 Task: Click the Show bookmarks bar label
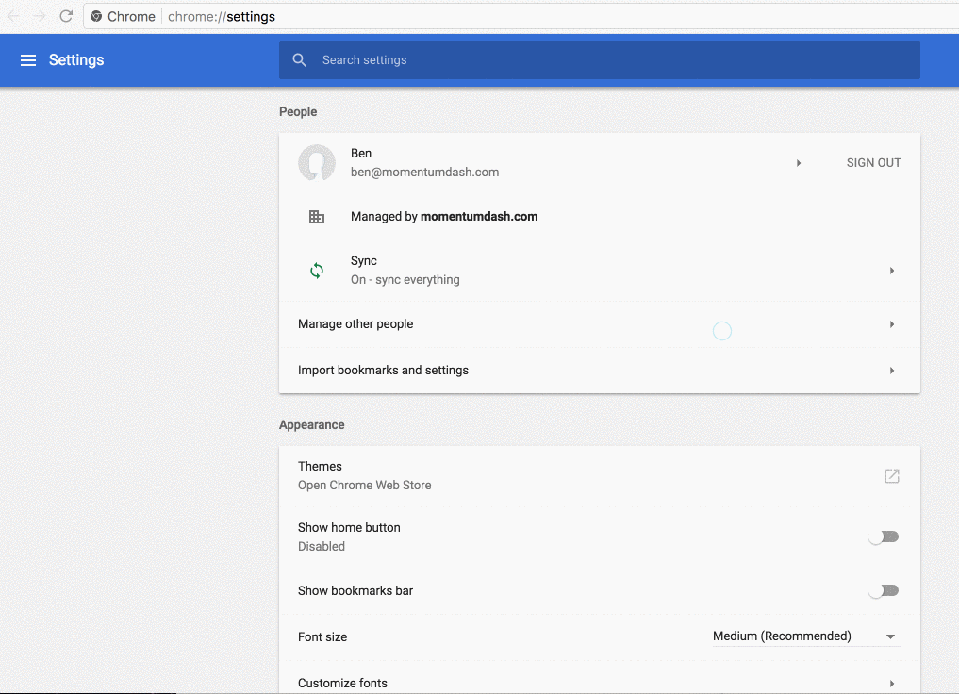click(x=355, y=590)
